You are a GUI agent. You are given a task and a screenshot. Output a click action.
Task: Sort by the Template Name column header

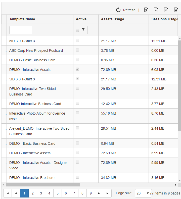click(22, 19)
